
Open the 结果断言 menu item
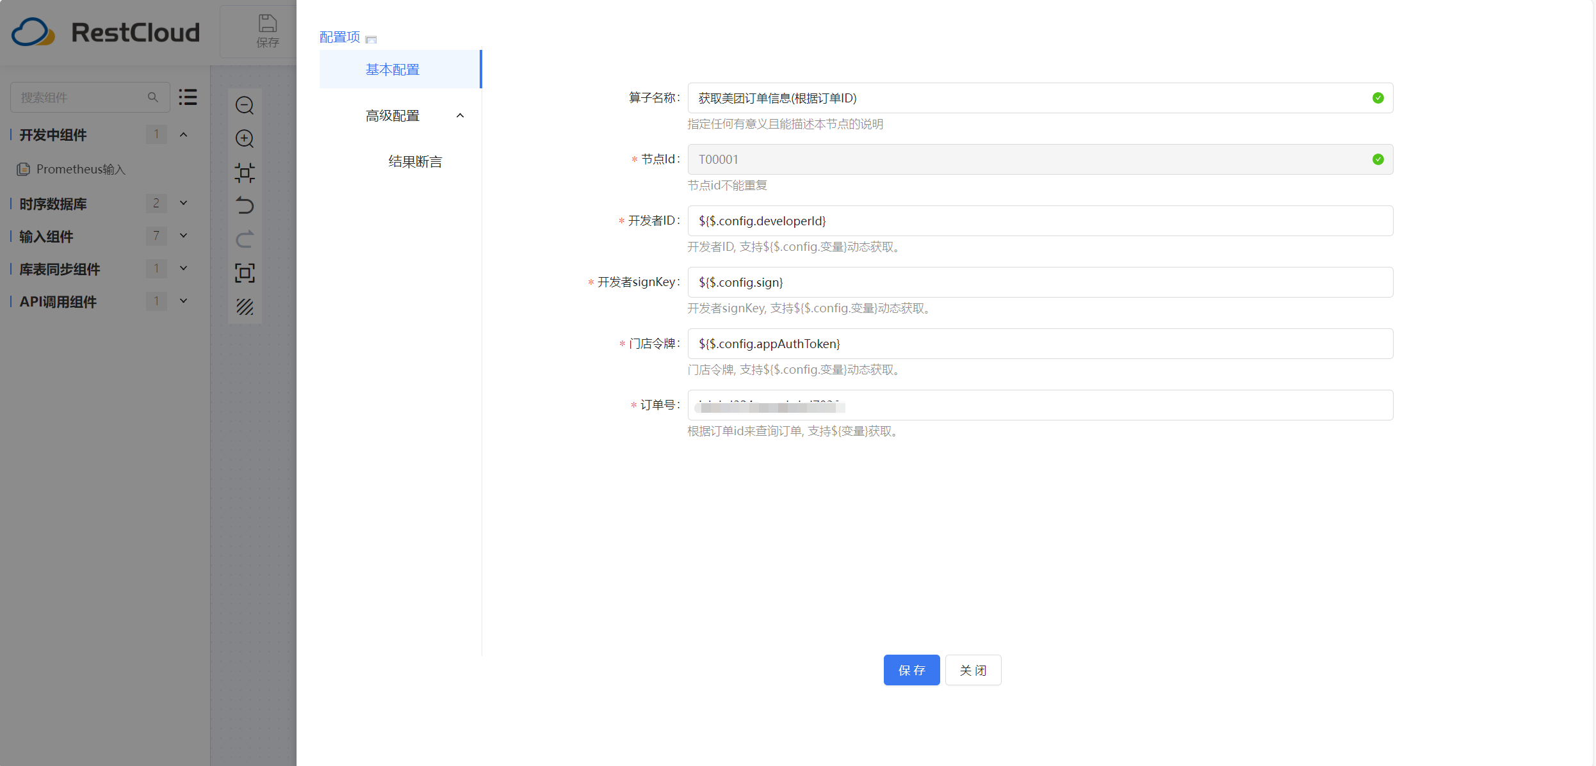pyautogui.click(x=415, y=162)
